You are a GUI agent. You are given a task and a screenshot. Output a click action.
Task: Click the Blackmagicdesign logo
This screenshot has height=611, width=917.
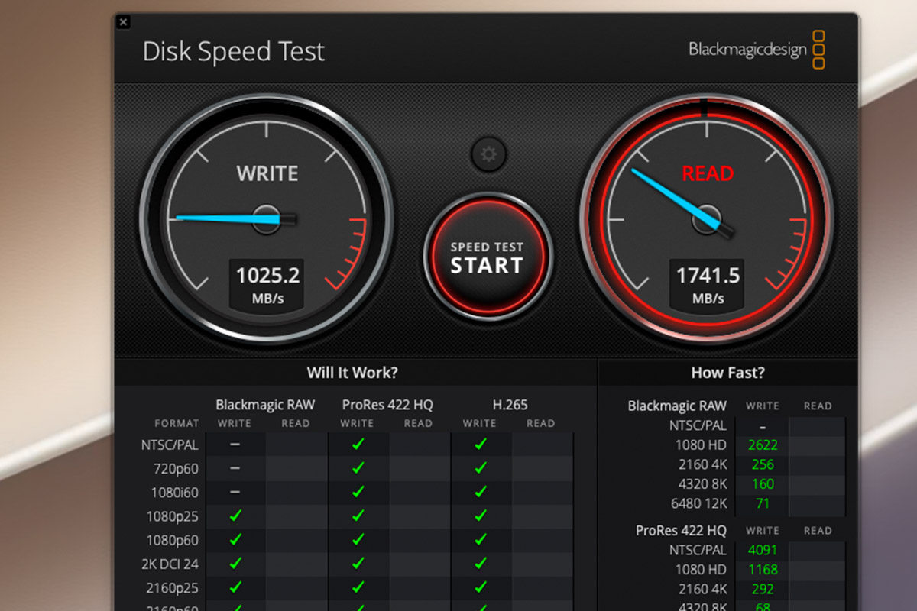[x=757, y=50]
